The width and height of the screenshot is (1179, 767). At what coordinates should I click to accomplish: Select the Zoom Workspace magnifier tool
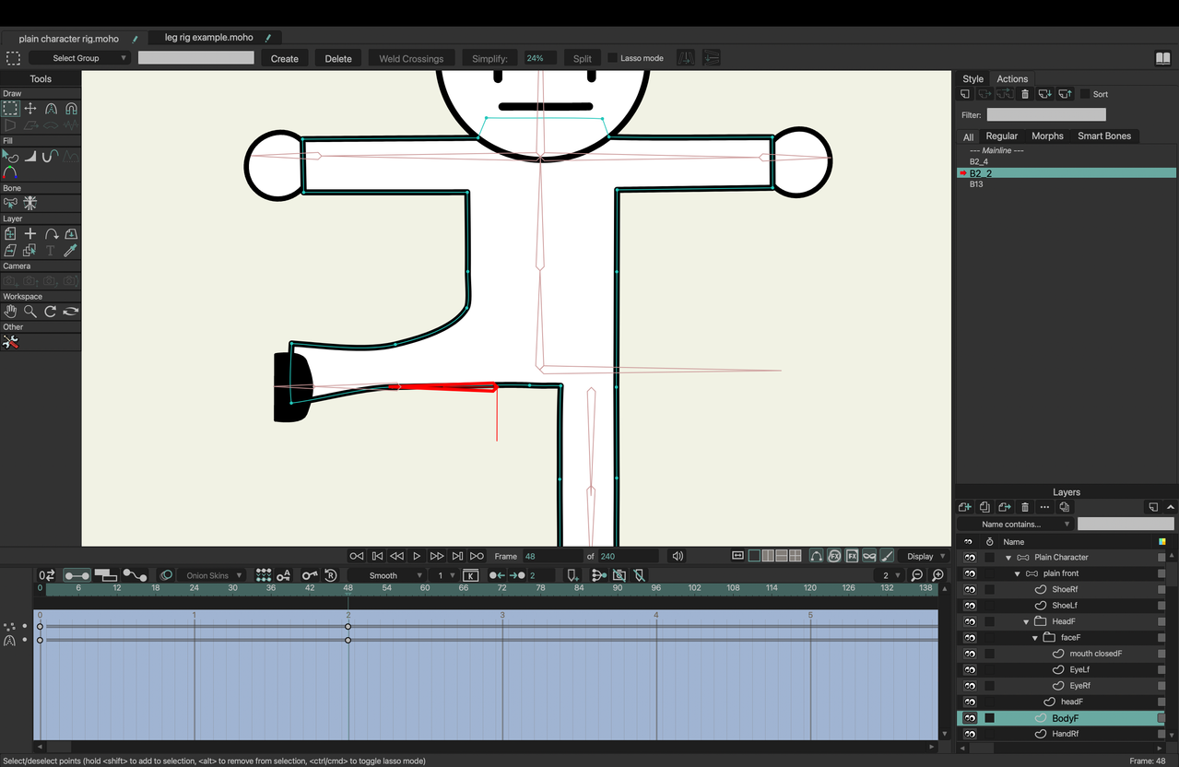pyautogui.click(x=30, y=312)
